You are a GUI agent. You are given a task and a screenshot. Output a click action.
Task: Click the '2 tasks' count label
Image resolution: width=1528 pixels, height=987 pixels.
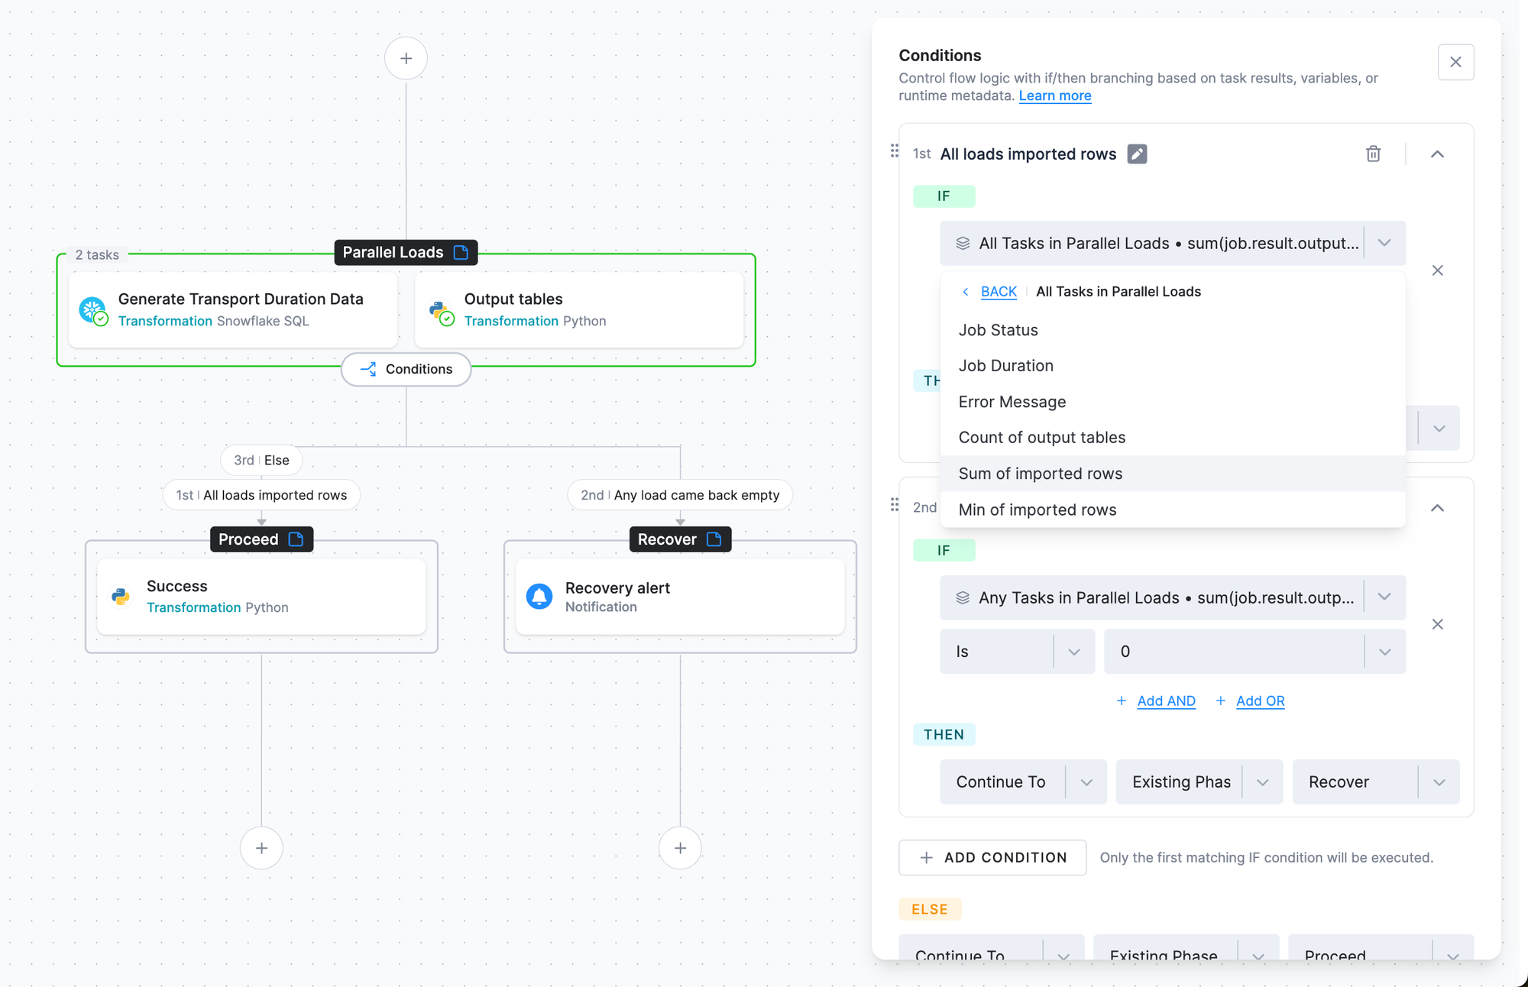(97, 255)
